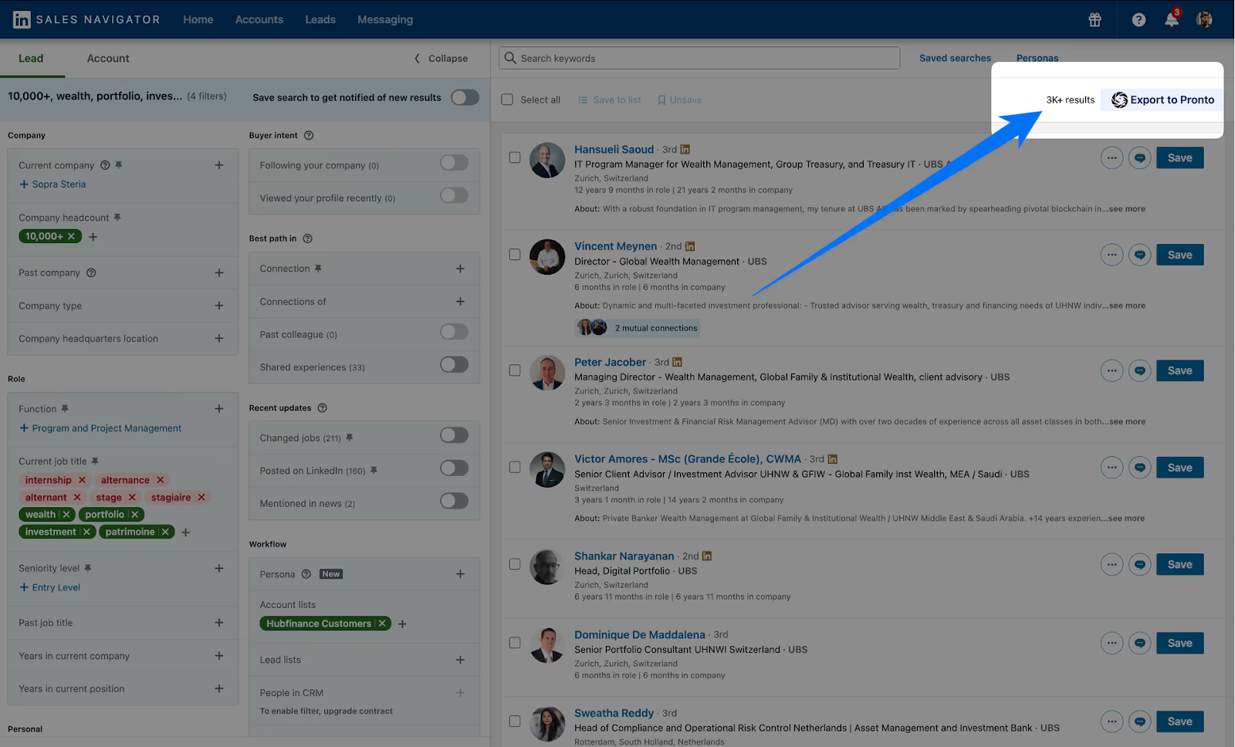Switch to the Account filters tab
The image size is (1235, 747).
(108, 59)
